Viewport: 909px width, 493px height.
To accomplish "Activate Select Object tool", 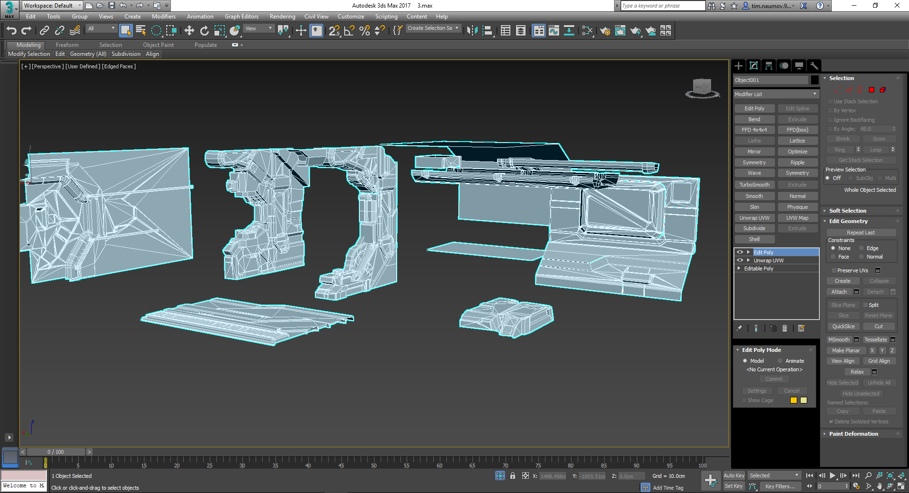I will (125, 31).
